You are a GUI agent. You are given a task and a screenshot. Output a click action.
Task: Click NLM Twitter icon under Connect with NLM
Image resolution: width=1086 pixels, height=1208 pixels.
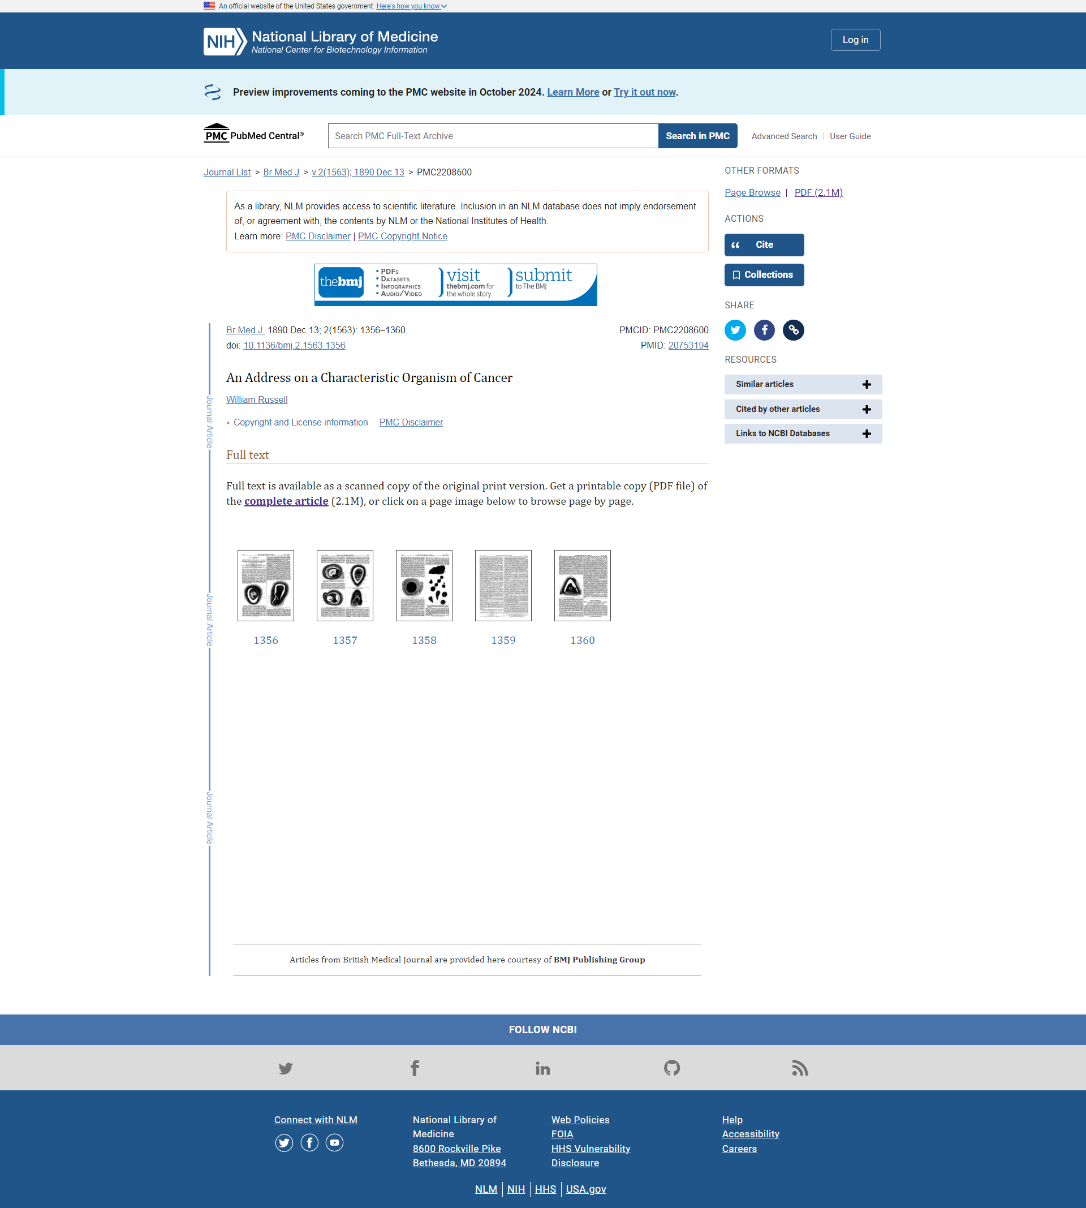pos(284,1142)
